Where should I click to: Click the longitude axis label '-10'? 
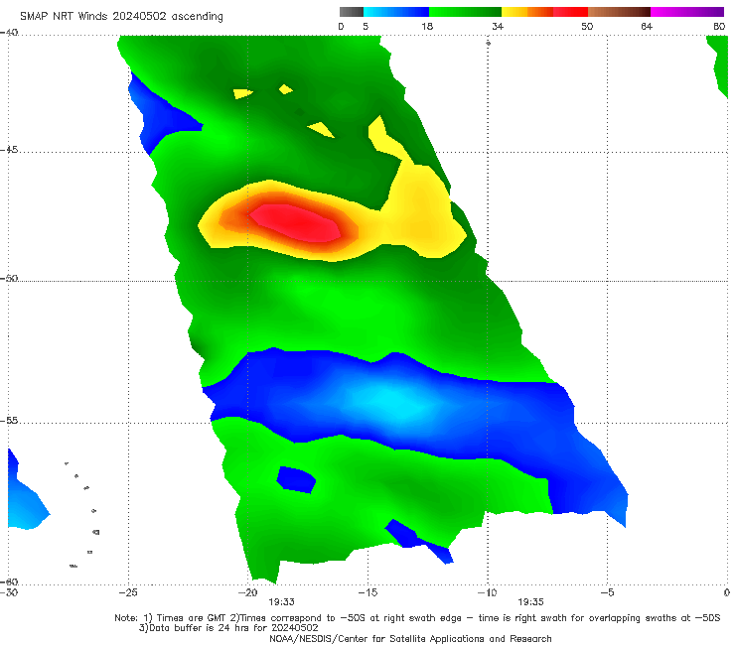(487, 592)
